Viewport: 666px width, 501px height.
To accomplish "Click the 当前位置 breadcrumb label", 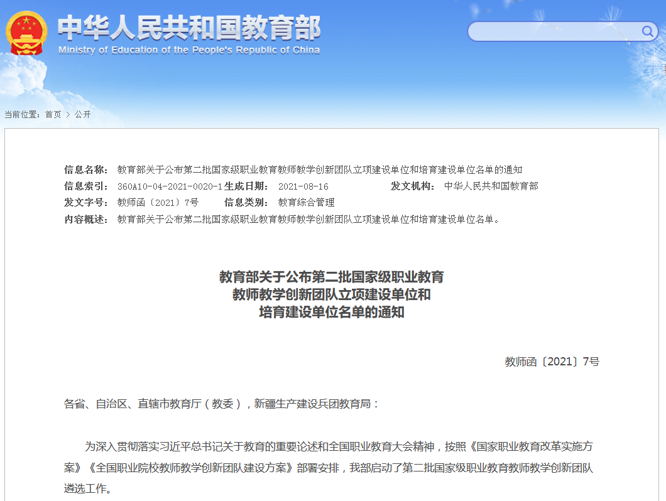I will coord(23,116).
